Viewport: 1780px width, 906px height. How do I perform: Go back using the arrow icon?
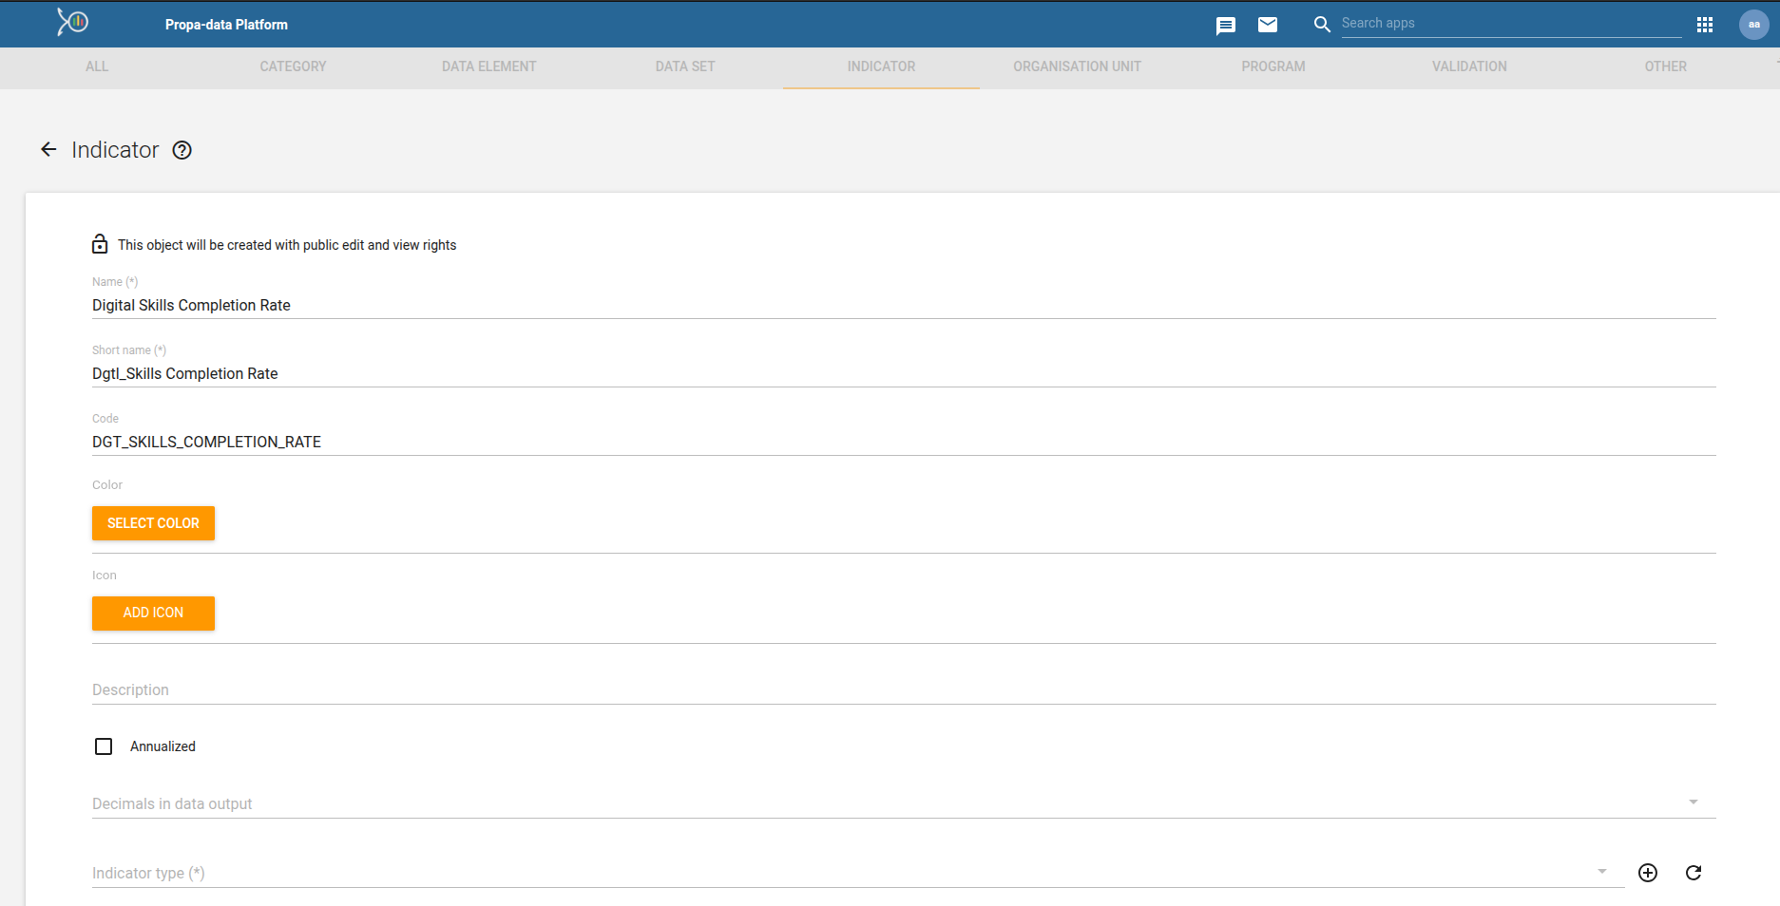click(x=48, y=150)
